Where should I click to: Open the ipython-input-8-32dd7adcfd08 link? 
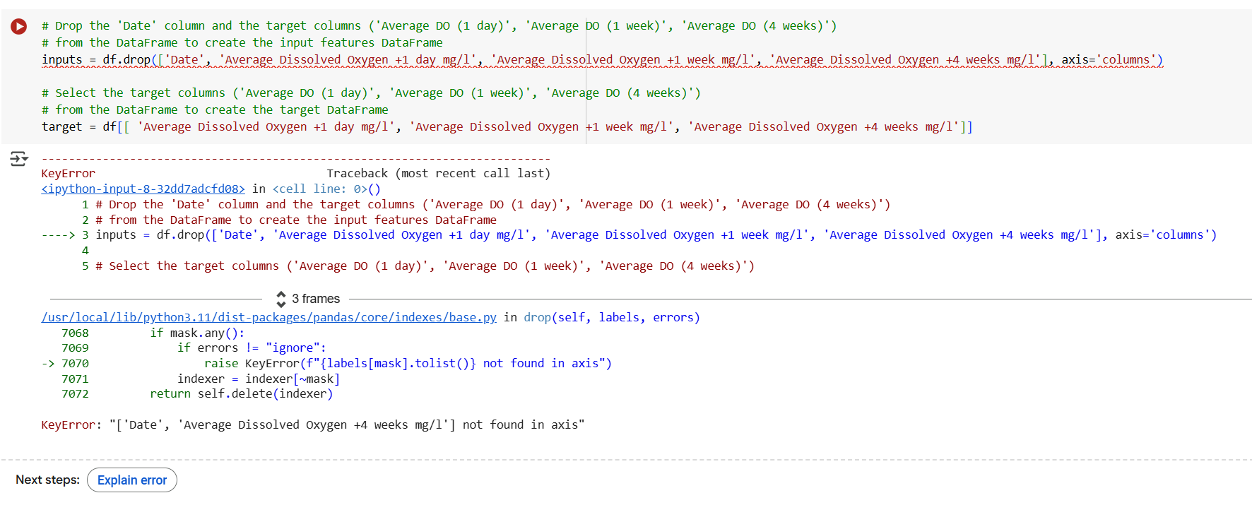(x=143, y=189)
